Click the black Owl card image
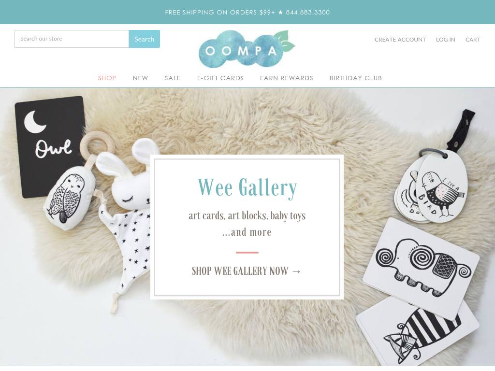Screen dimensions: 495x371 pyautogui.click(x=50, y=146)
